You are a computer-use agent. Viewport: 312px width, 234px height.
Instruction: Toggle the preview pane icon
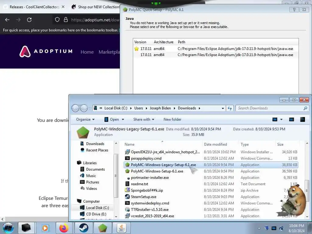tap(292, 119)
